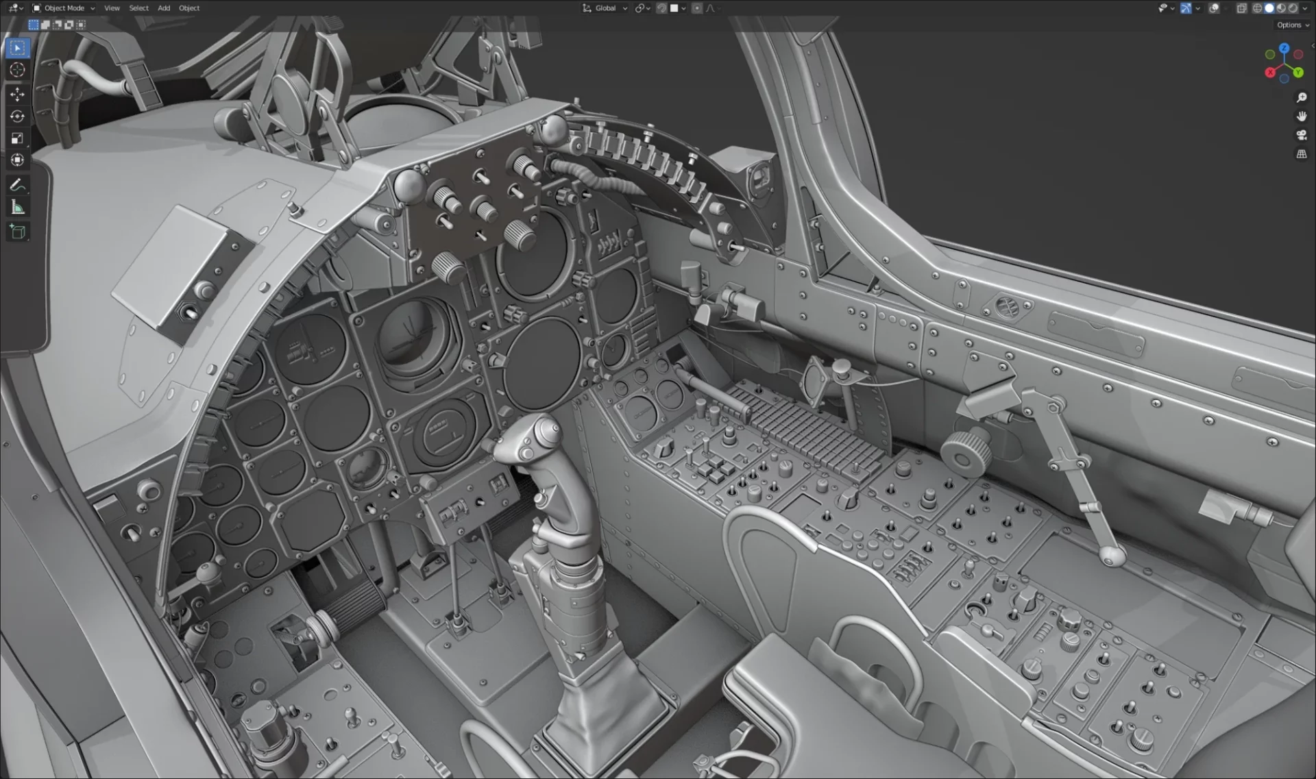
Task: Open Global transform orientation dropdown
Action: [x=605, y=8]
